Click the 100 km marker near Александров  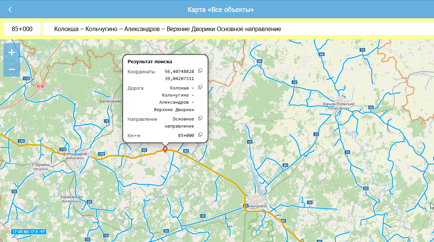pyautogui.click(x=101, y=154)
